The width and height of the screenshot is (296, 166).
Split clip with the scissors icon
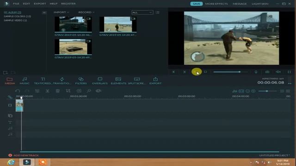click(48, 91)
